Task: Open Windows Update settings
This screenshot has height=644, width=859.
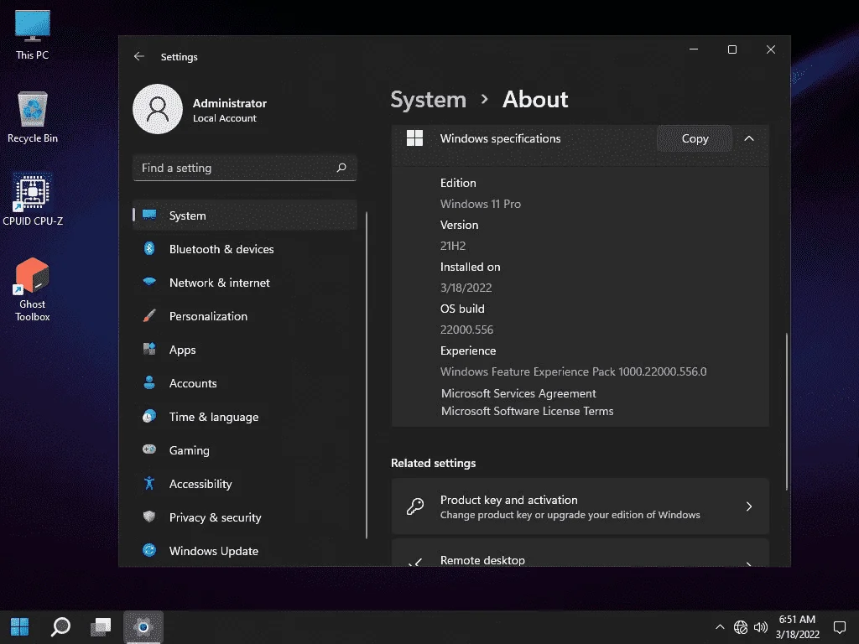Action: point(245,551)
